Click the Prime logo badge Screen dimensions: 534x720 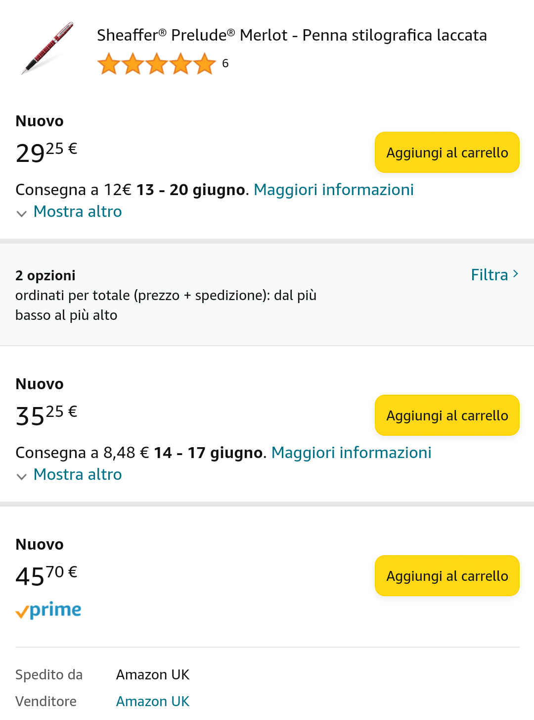[x=48, y=611]
